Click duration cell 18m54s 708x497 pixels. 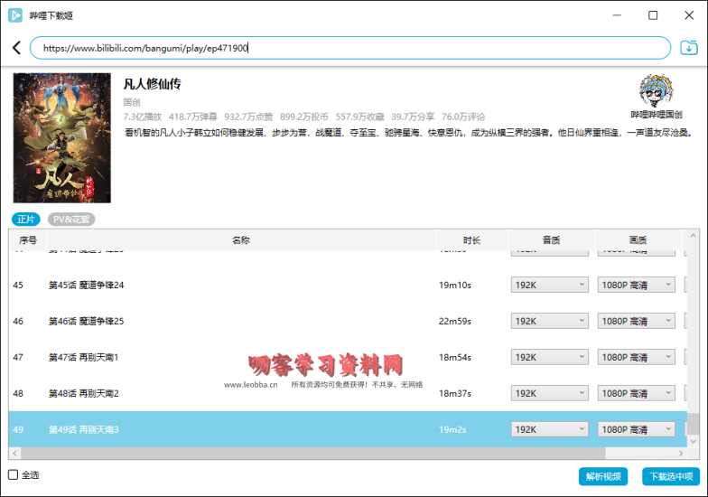click(x=455, y=358)
